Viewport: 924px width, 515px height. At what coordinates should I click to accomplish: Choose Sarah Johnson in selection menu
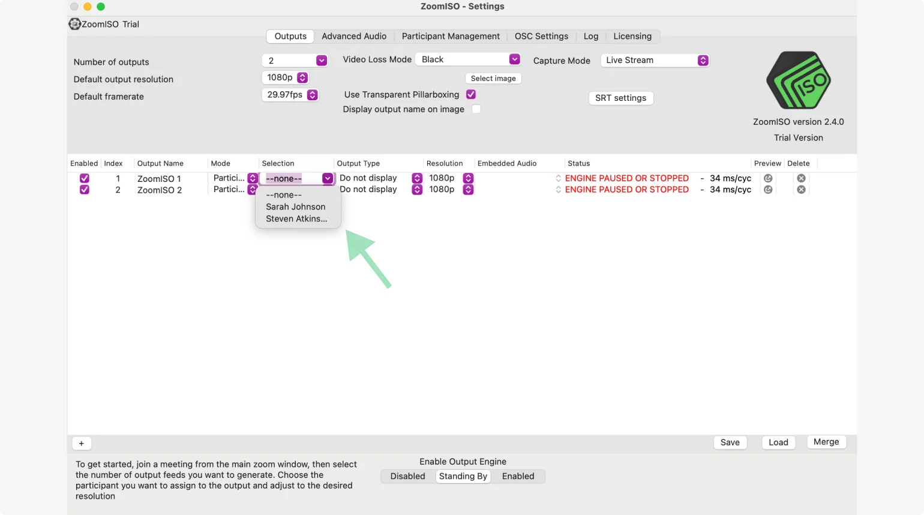coord(298,207)
